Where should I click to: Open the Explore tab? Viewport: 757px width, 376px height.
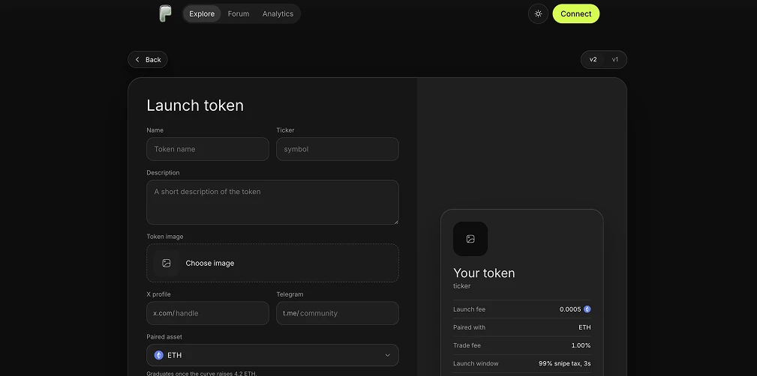click(x=202, y=14)
